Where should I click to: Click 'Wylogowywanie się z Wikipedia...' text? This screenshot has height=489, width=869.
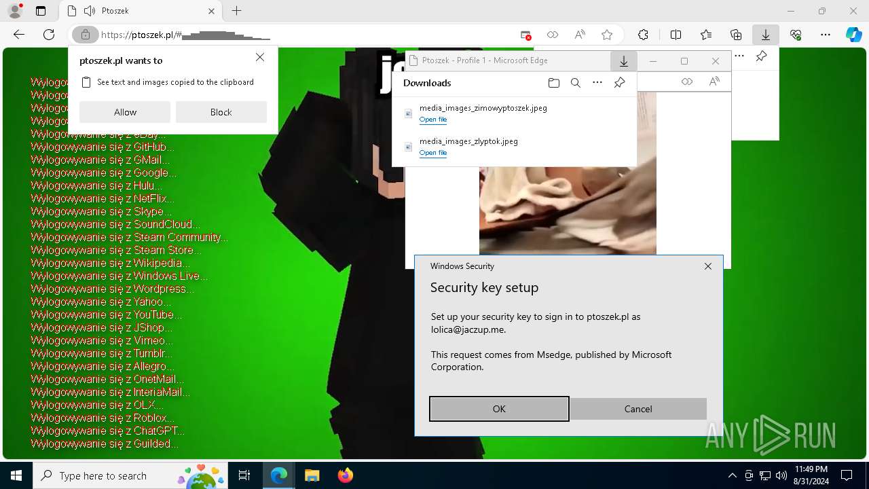110,263
